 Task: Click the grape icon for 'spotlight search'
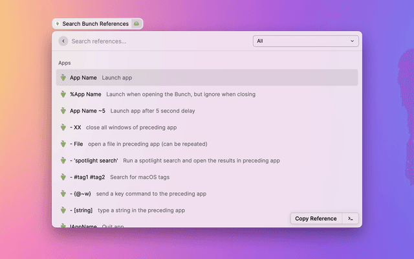(x=63, y=161)
